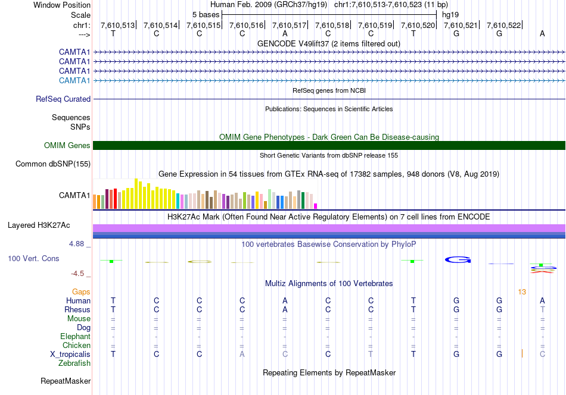The width and height of the screenshot is (566, 395).
Task: Click the Sequences subtrack label
Action: 71,118
